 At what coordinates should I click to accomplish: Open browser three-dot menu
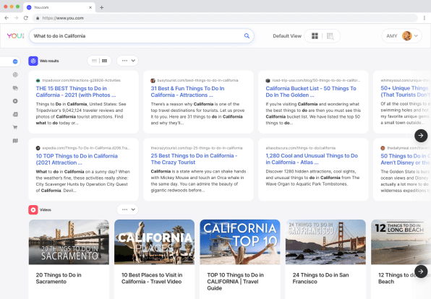[424, 18]
